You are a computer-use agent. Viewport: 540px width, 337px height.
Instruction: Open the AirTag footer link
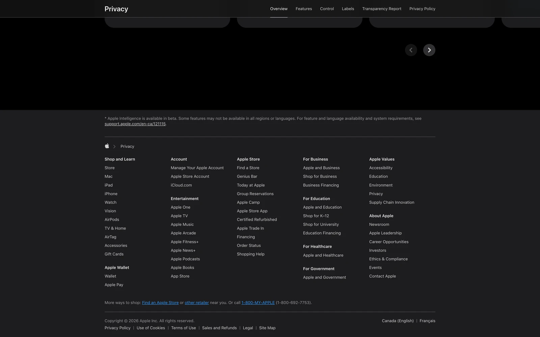[x=110, y=237]
